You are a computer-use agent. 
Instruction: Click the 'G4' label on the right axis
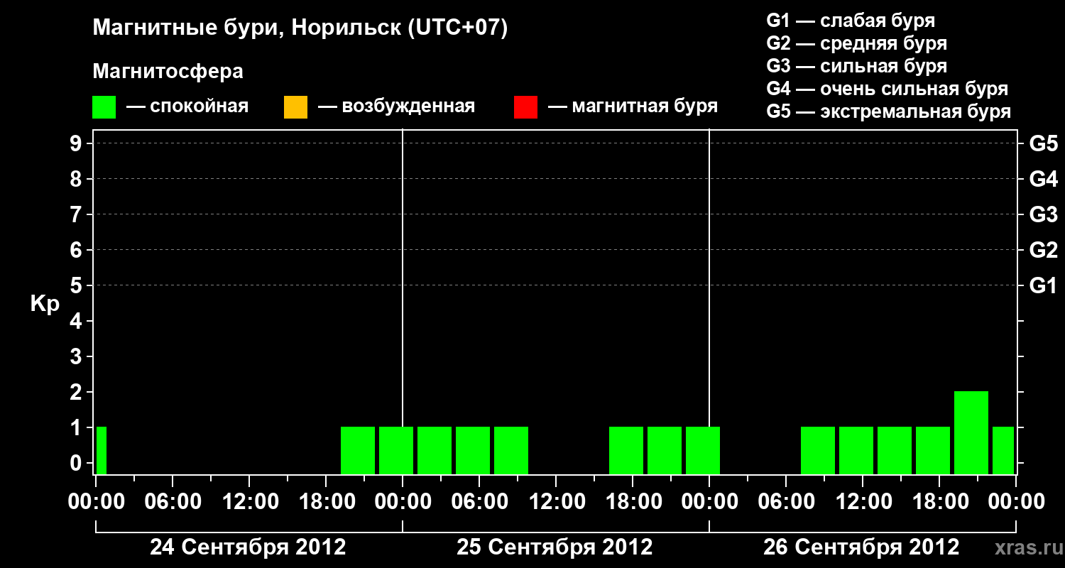pos(1044,179)
